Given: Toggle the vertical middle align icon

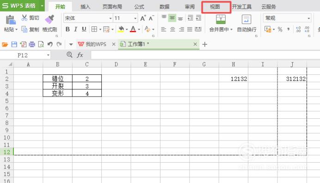Looking at the screenshot, I should click(172, 18).
